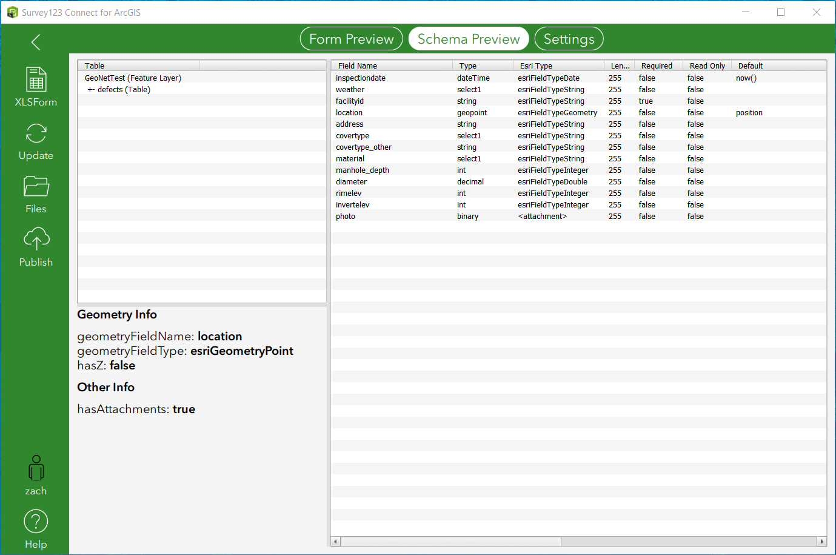This screenshot has height=555, width=836.
Task: Select the defects (Table) row
Action: pos(202,89)
